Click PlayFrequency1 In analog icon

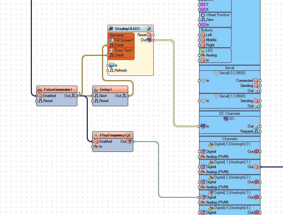[x=96, y=147]
